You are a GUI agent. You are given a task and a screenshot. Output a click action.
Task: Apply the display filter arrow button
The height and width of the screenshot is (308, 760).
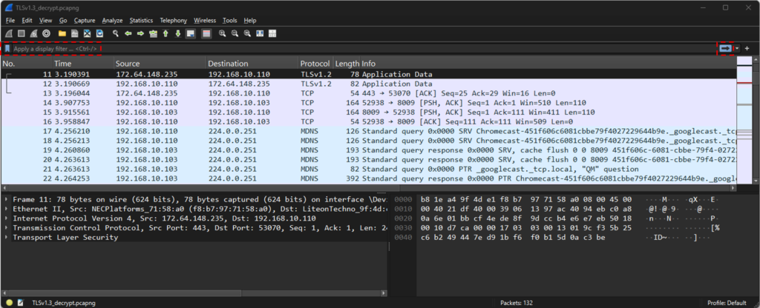[x=725, y=49]
